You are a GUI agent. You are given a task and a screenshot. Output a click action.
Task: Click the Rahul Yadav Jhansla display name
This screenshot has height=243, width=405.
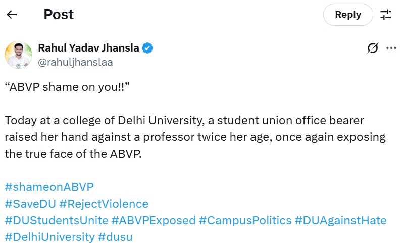pos(88,48)
